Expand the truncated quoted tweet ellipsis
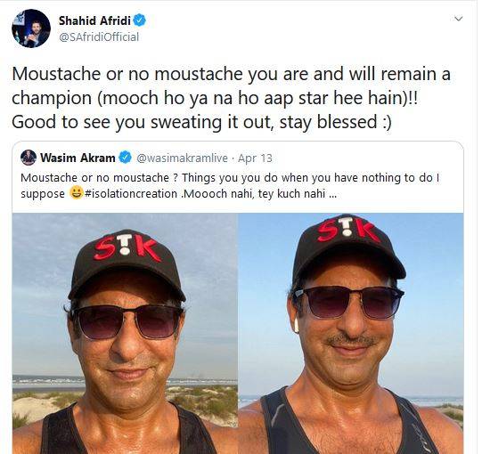 pos(332,194)
